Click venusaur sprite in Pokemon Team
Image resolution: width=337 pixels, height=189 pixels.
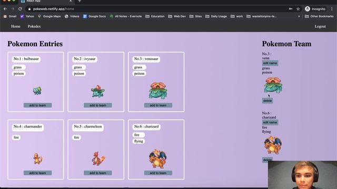[x=273, y=85]
